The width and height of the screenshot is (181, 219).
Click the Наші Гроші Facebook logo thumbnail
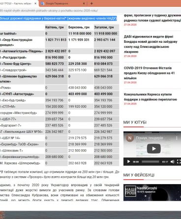tap(130, 191)
